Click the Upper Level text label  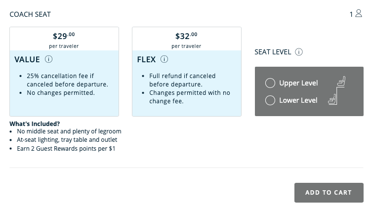click(298, 83)
